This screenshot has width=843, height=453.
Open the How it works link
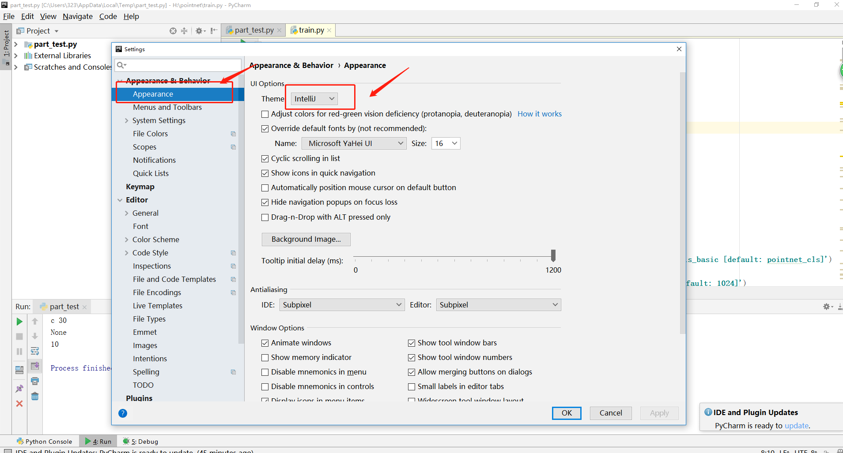[540, 114]
